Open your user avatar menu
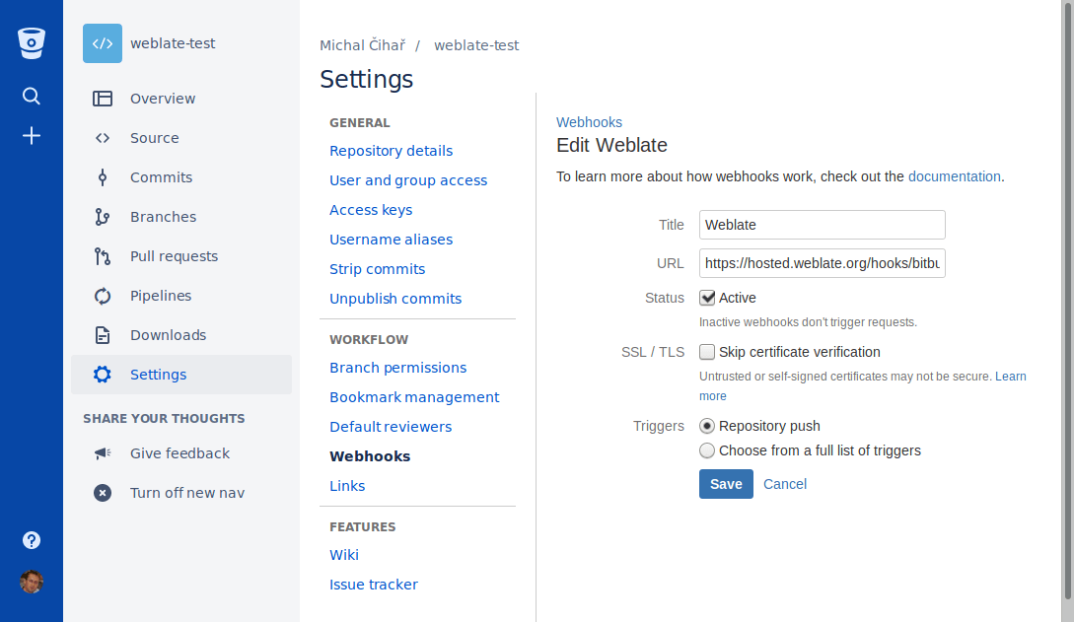The height and width of the screenshot is (622, 1074). 31,582
